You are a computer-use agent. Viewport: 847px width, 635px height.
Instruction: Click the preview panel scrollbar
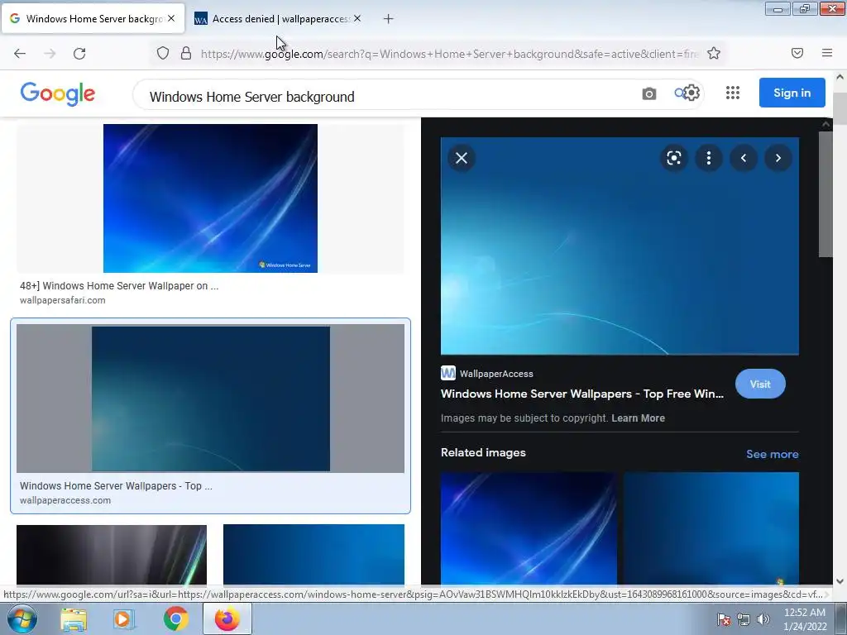(x=825, y=194)
